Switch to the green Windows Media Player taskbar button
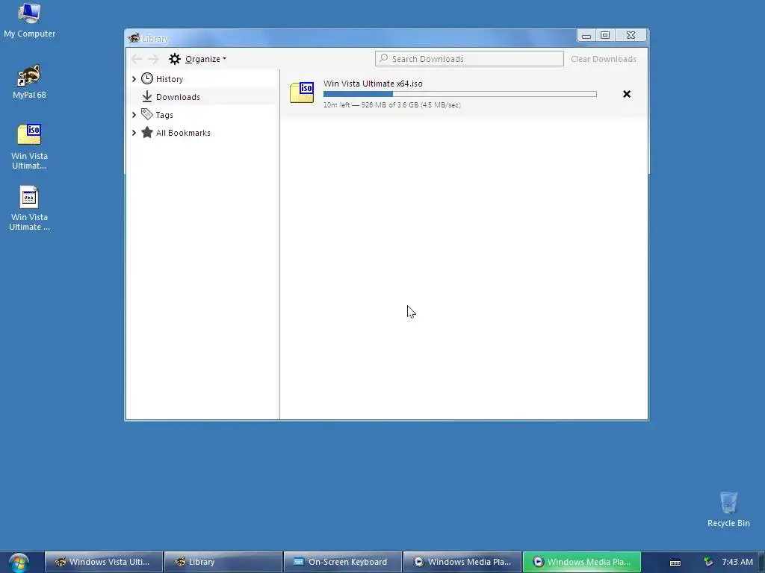Image resolution: width=765 pixels, height=573 pixels. click(581, 562)
